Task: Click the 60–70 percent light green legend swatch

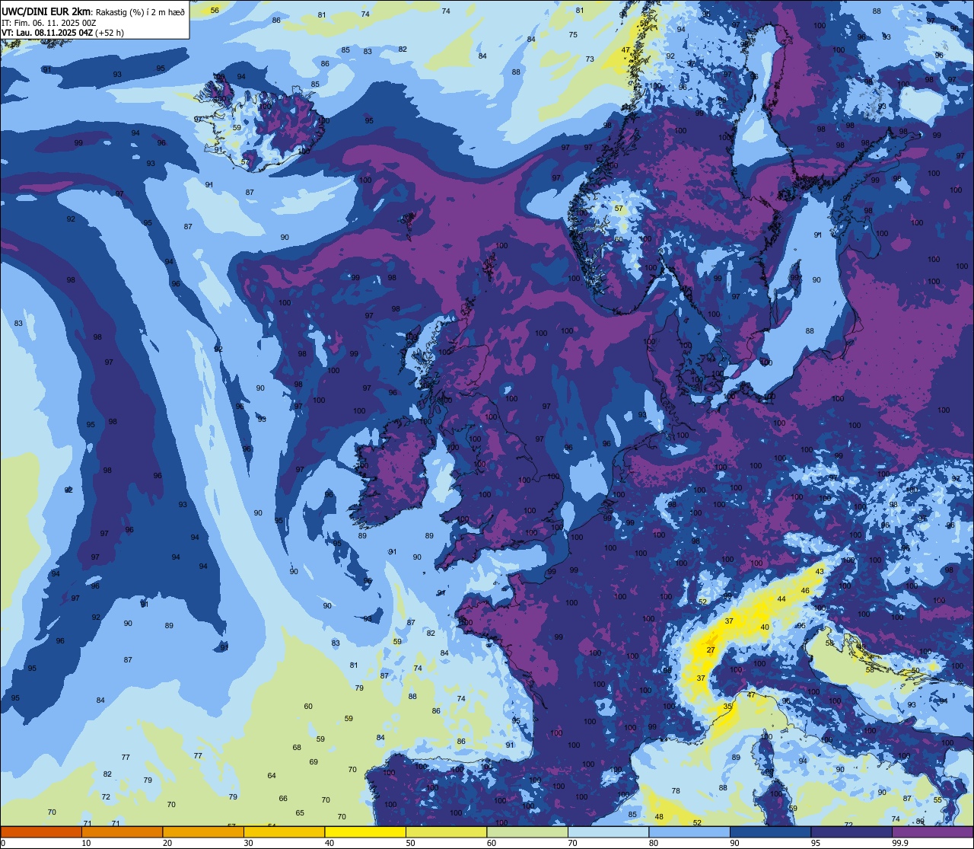Action: point(527,831)
